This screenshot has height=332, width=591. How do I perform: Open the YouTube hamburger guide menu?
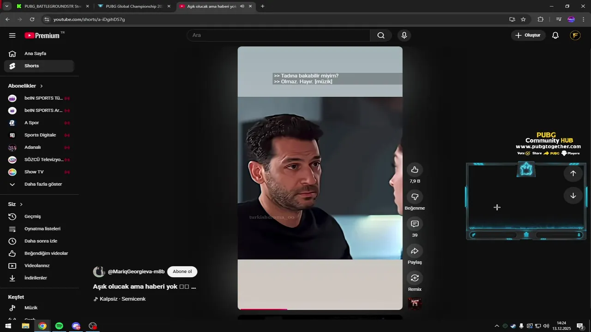click(12, 36)
